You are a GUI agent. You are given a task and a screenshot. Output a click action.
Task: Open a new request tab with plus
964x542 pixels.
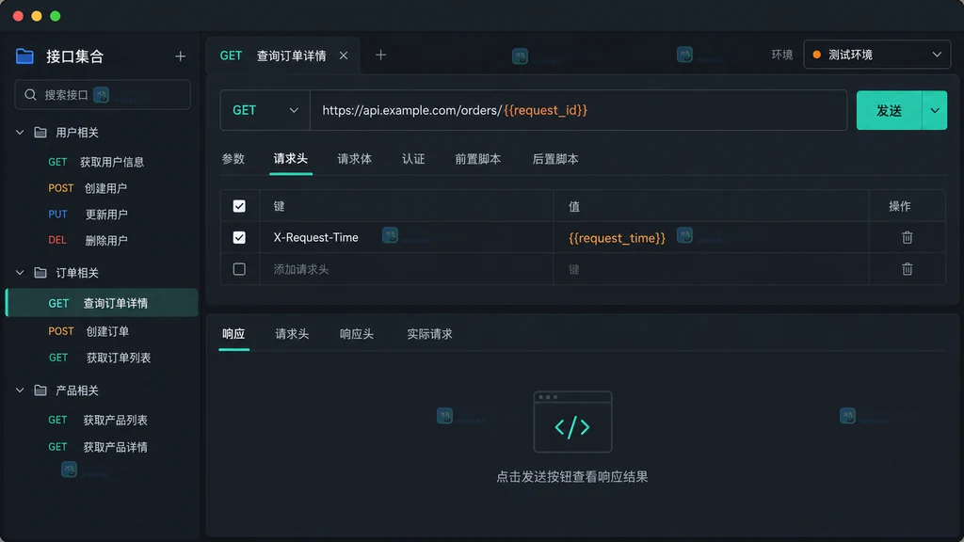(x=380, y=55)
